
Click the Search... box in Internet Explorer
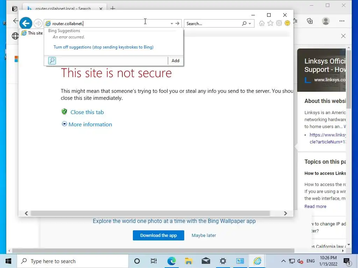coord(213,23)
